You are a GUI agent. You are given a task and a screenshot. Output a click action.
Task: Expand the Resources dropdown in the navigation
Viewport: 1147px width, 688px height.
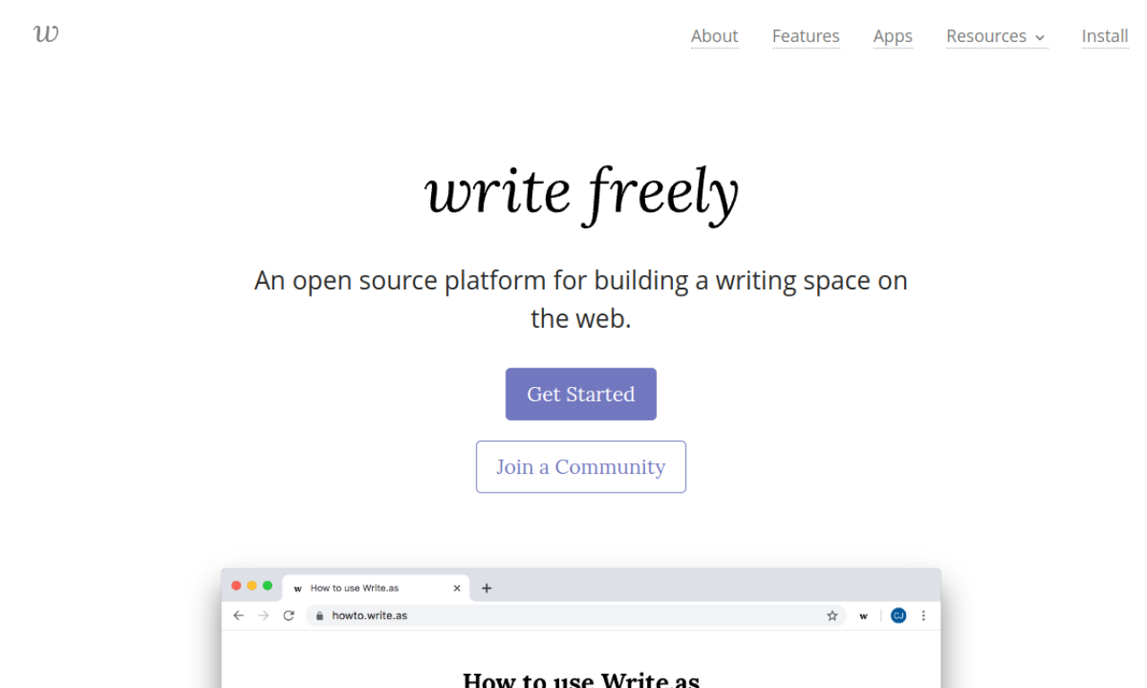pyautogui.click(x=996, y=37)
